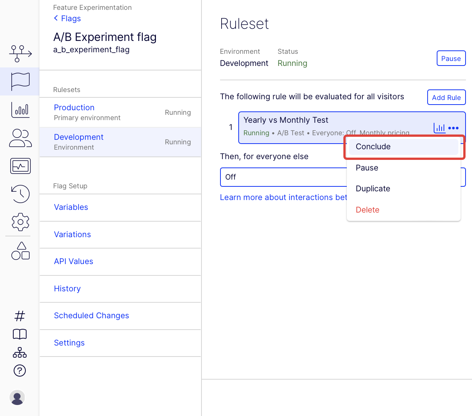
Task: Click the activity monitor sidebar icon
Action: tap(20, 166)
